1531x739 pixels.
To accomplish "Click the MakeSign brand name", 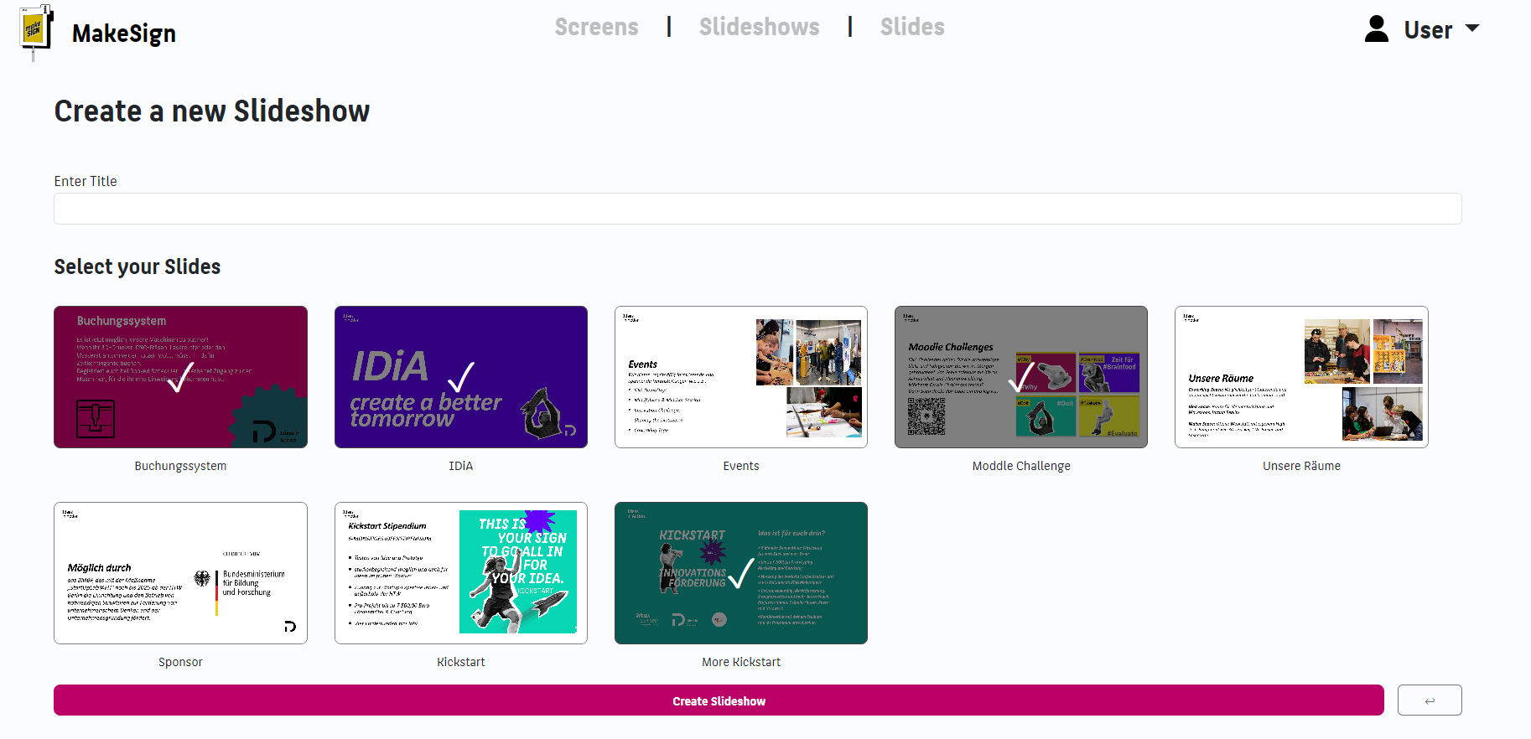I will 124,34.
